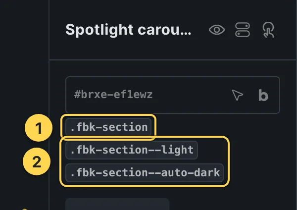
Task: Click the cursor arrow icon in selector field
Action: (237, 95)
